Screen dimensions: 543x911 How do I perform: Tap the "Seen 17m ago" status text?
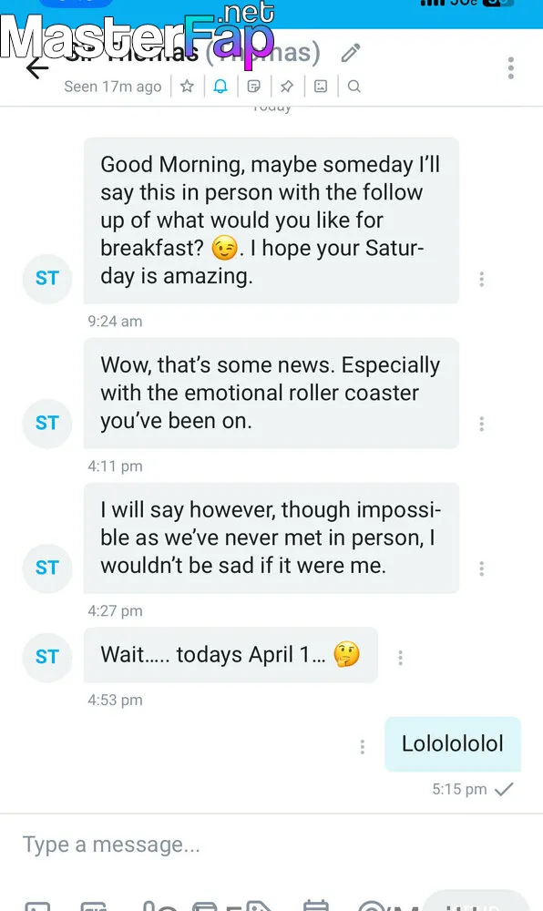pyautogui.click(x=113, y=87)
